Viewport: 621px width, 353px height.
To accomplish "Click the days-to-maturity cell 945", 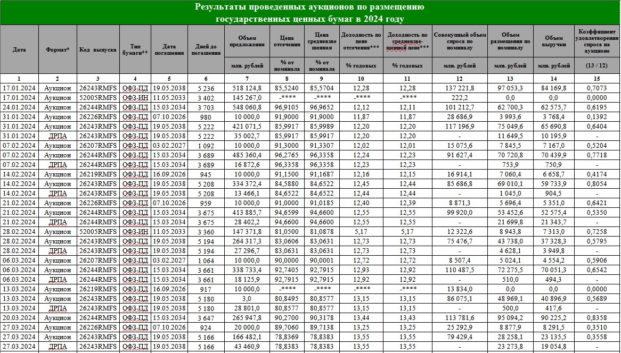I will coord(206,174).
